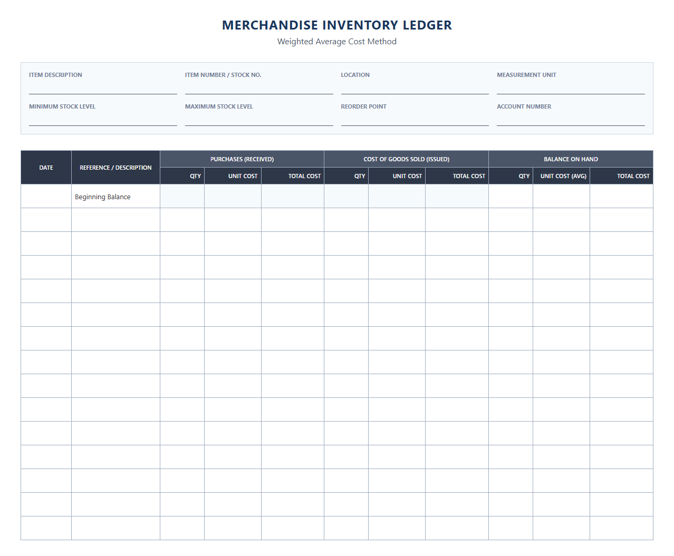Click the Minimum Stock Level field
The width and height of the screenshot is (674, 556).
tap(103, 119)
